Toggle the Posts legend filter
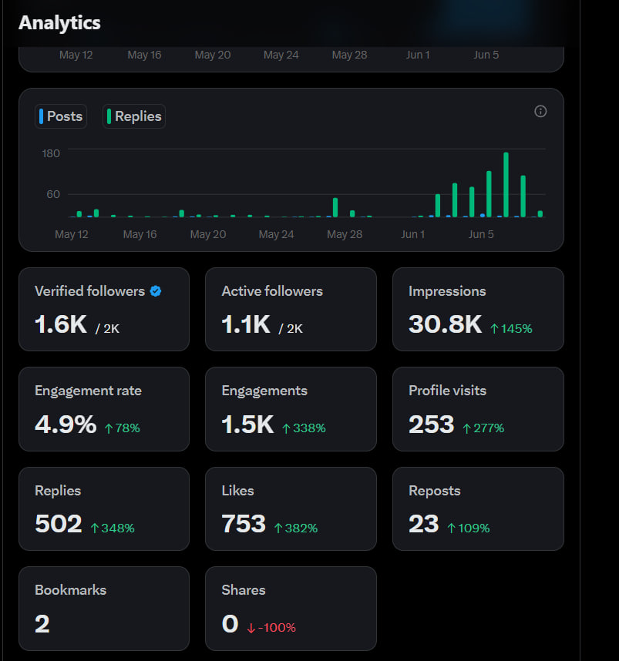This screenshot has width=619, height=661. [61, 116]
